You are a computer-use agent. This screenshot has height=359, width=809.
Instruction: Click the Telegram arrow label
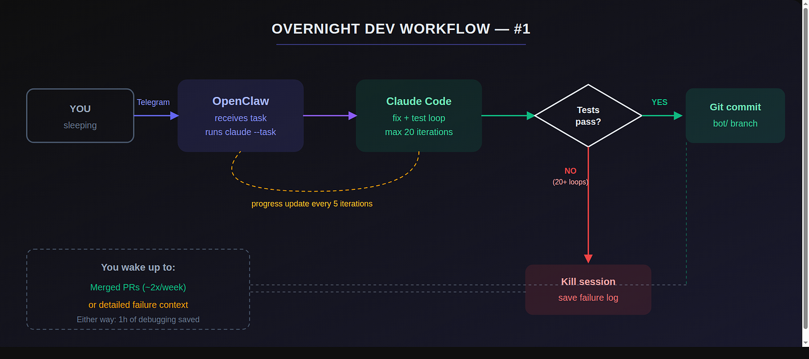tap(153, 102)
